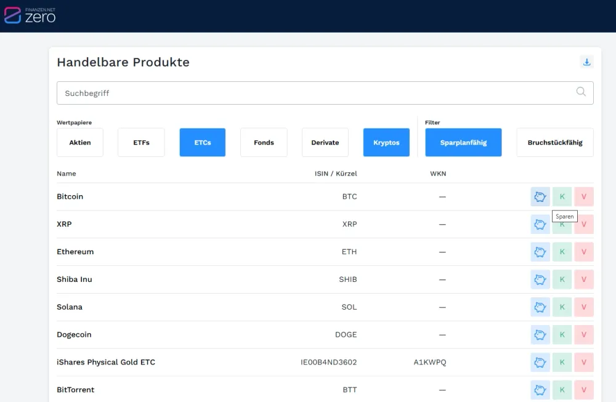Image resolution: width=616 pixels, height=402 pixels.
Task: Enable the Bruchstückfähig filter
Action: click(x=555, y=142)
